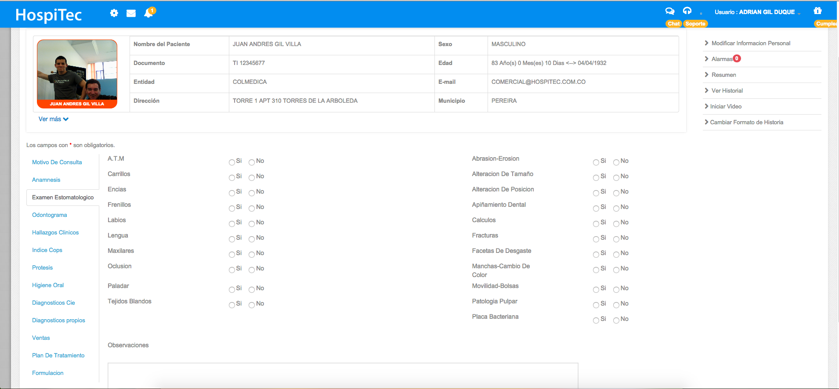
Task: Select No for Alteracion De Tamaño
Action: coord(616,178)
